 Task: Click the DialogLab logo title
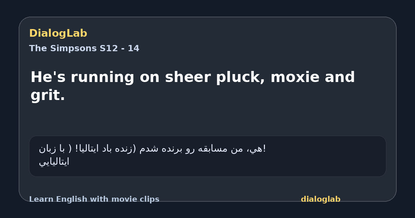[58, 33]
